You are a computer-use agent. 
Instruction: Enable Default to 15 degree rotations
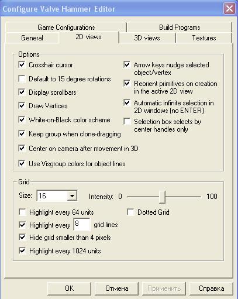[22, 79]
